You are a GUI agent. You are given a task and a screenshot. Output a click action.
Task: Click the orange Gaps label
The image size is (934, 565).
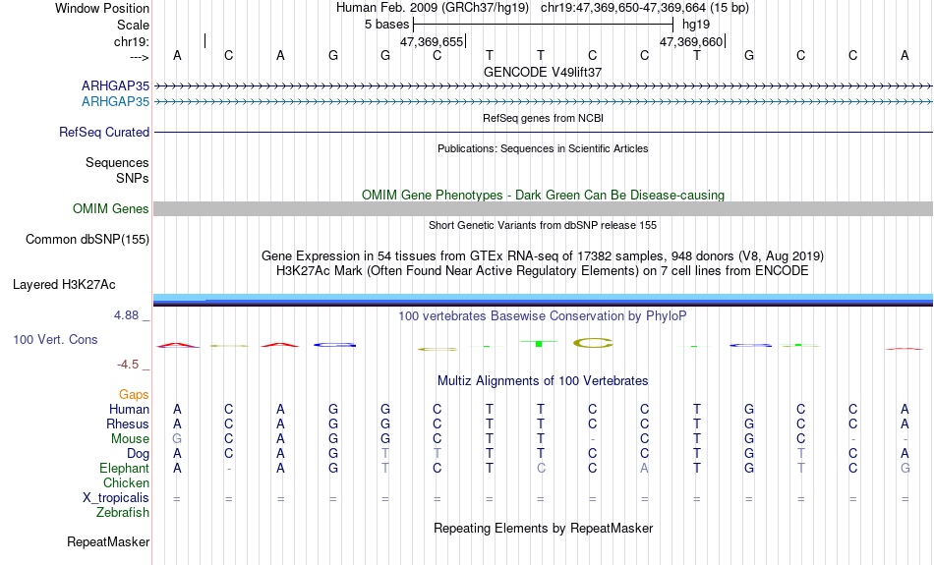(x=134, y=394)
